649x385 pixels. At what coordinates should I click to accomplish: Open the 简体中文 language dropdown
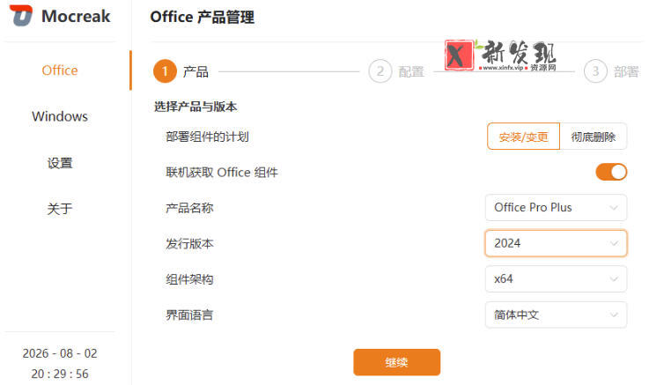(556, 315)
